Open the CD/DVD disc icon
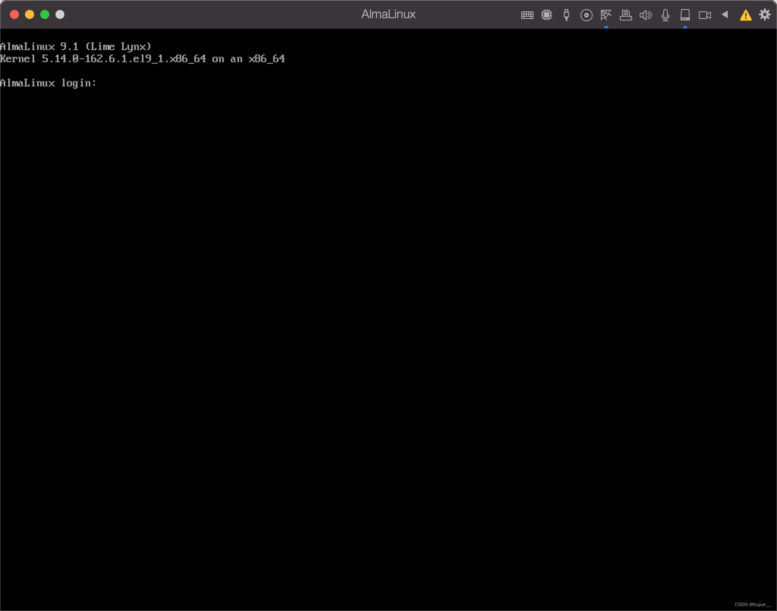The width and height of the screenshot is (777, 611). [586, 15]
